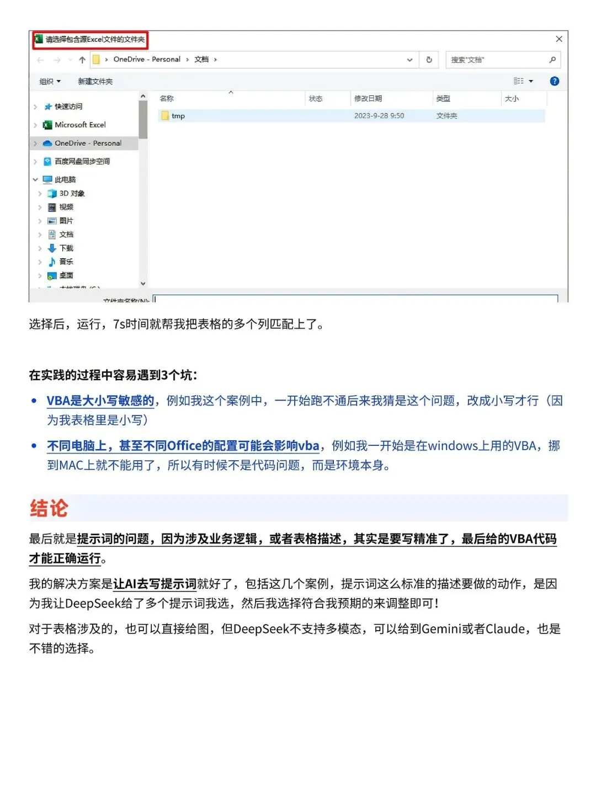
Task: Open 图片 folder in tree
Action: 66,221
